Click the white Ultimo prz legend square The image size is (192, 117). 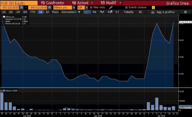point(4,17)
